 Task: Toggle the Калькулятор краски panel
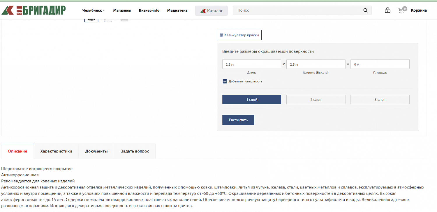(x=239, y=35)
